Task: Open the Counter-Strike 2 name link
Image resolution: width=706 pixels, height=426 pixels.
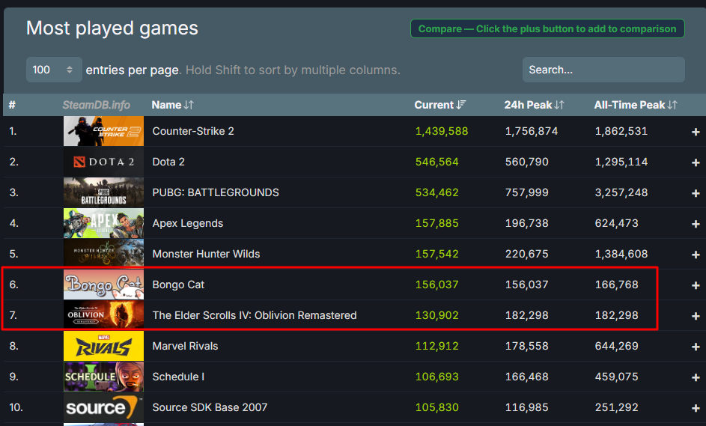Action: coord(193,131)
